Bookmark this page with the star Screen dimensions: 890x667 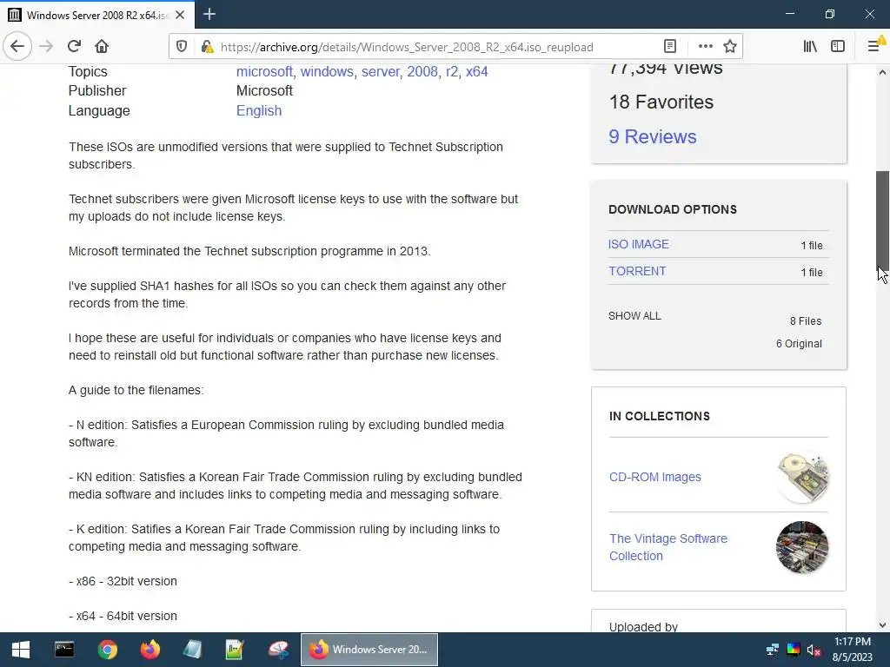pos(730,47)
